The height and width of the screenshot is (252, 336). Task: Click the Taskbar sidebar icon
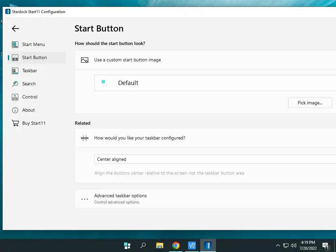15,71
